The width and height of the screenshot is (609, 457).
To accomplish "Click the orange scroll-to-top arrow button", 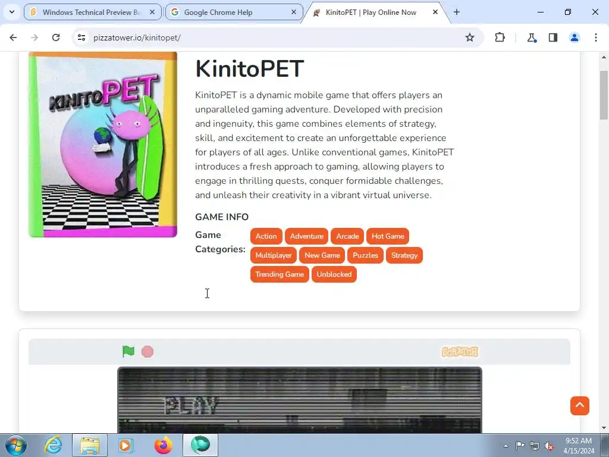I will click(579, 406).
